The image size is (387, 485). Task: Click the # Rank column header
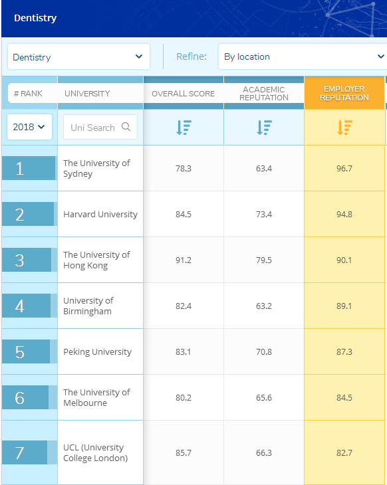coord(28,94)
